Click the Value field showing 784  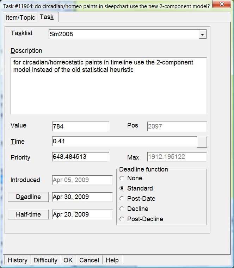(80, 126)
